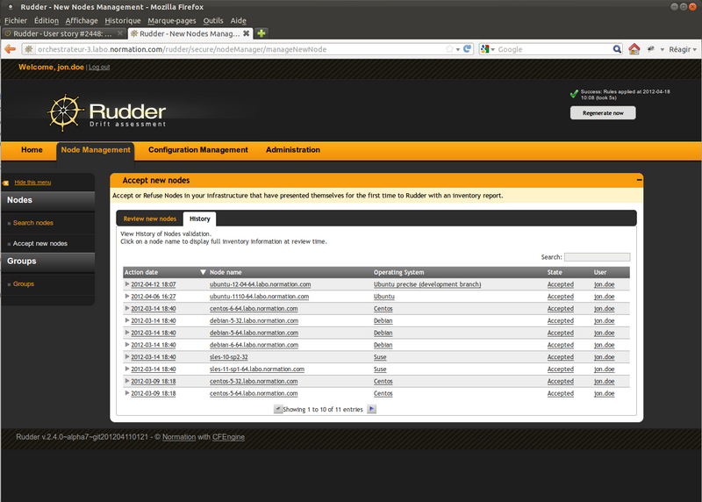
Task: Click the CFEngine footer link
Action: click(228, 437)
